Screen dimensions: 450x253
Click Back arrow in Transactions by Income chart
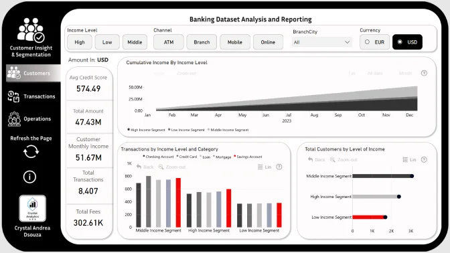point(145,167)
